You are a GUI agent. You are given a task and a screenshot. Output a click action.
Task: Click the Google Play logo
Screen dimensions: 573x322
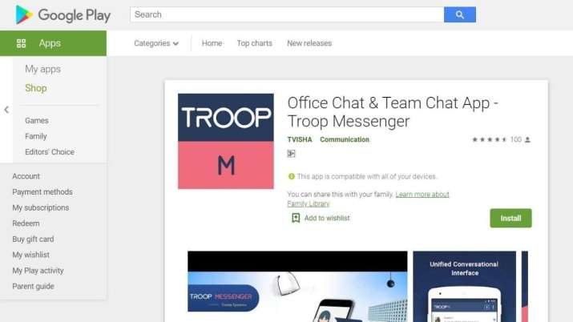click(63, 15)
